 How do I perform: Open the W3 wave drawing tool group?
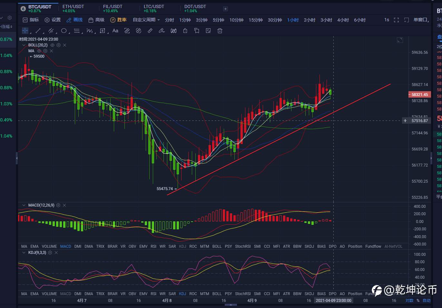89,31
